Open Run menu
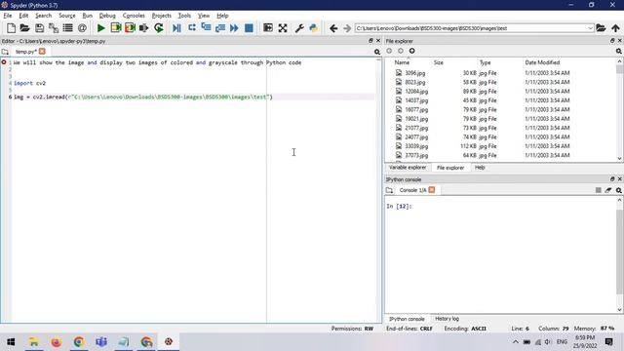The width and height of the screenshot is (624, 351). [x=87, y=16]
